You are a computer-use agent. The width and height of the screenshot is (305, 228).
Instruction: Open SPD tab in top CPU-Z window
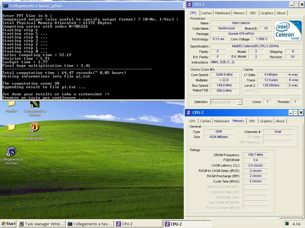tap(253, 13)
